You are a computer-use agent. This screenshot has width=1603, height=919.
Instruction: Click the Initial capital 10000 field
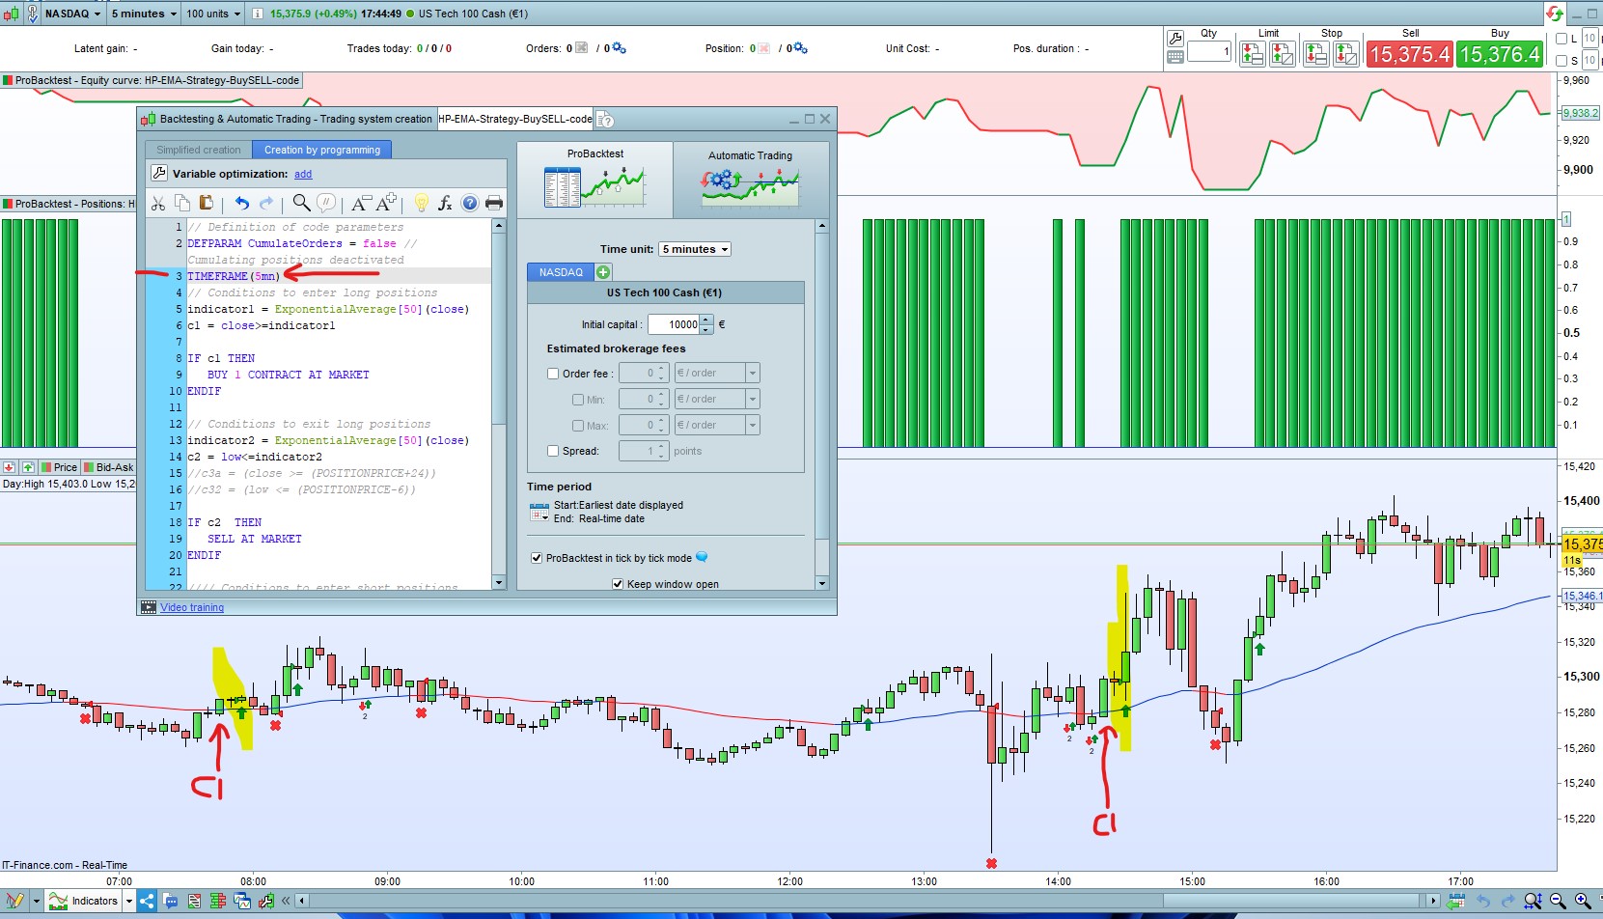pyautogui.click(x=675, y=324)
